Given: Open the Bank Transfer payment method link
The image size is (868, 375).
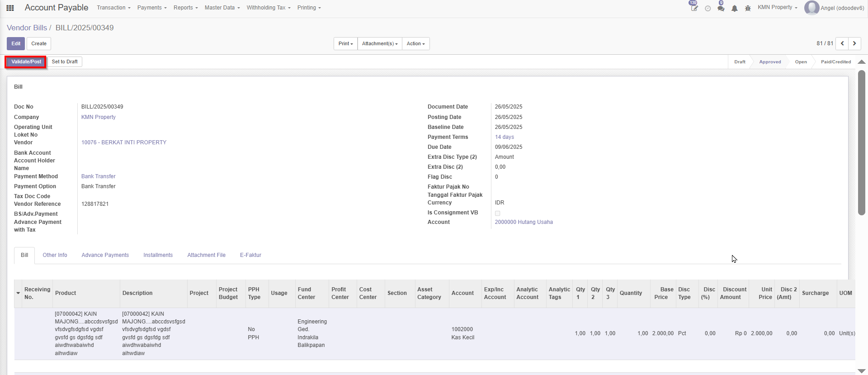Looking at the screenshot, I should tap(98, 176).
